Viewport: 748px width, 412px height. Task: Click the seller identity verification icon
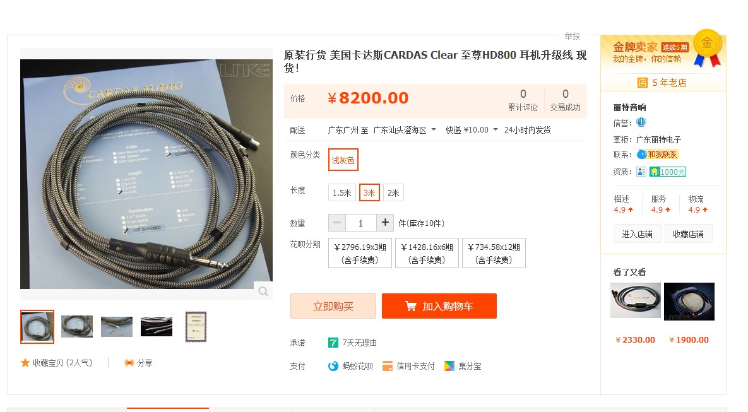pyautogui.click(x=641, y=172)
